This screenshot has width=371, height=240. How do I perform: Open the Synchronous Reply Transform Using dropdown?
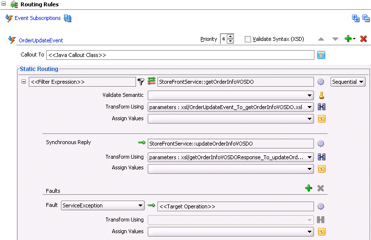pyautogui.click(x=231, y=157)
